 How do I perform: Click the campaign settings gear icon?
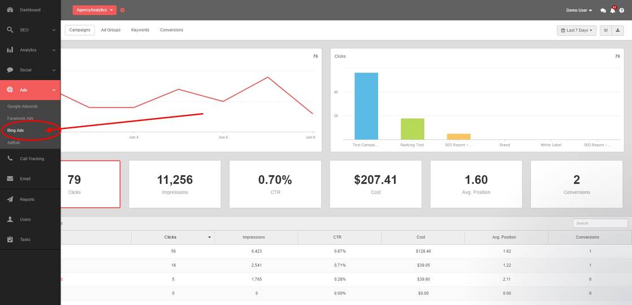click(x=123, y=10)
